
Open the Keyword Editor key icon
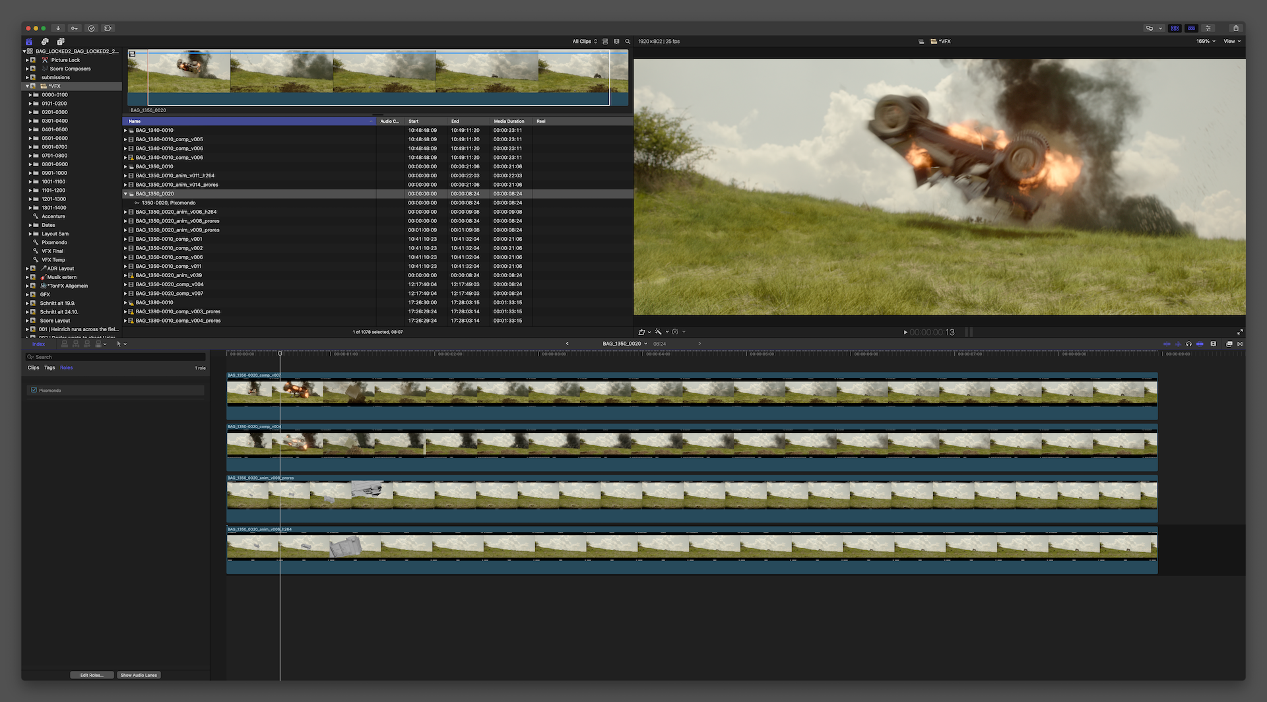pyautogui.click(x=75, y=28)
